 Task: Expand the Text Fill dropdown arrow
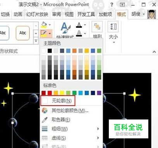[85, 25]
